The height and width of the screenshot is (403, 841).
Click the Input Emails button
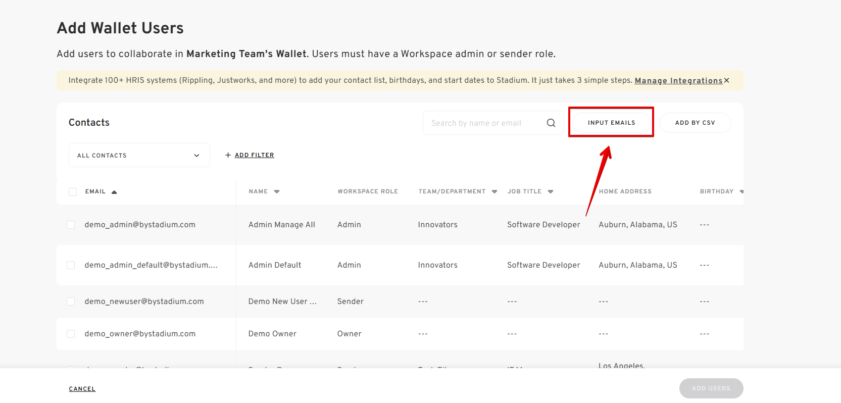[612, 123]
